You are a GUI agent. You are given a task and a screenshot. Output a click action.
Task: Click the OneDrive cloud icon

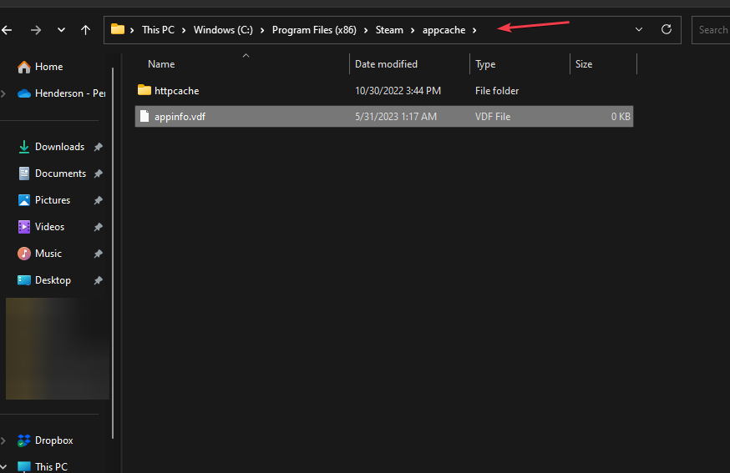tap(23, 93)
